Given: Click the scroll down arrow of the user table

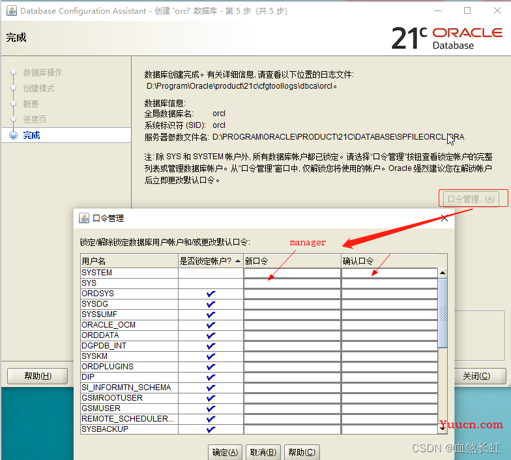Looking at the screenshot, I should 443,428.
